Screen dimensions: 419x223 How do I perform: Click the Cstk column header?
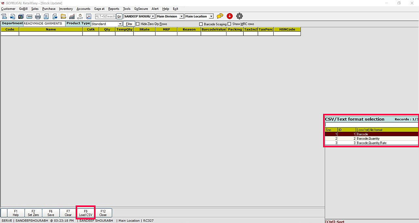coord(91,29)
